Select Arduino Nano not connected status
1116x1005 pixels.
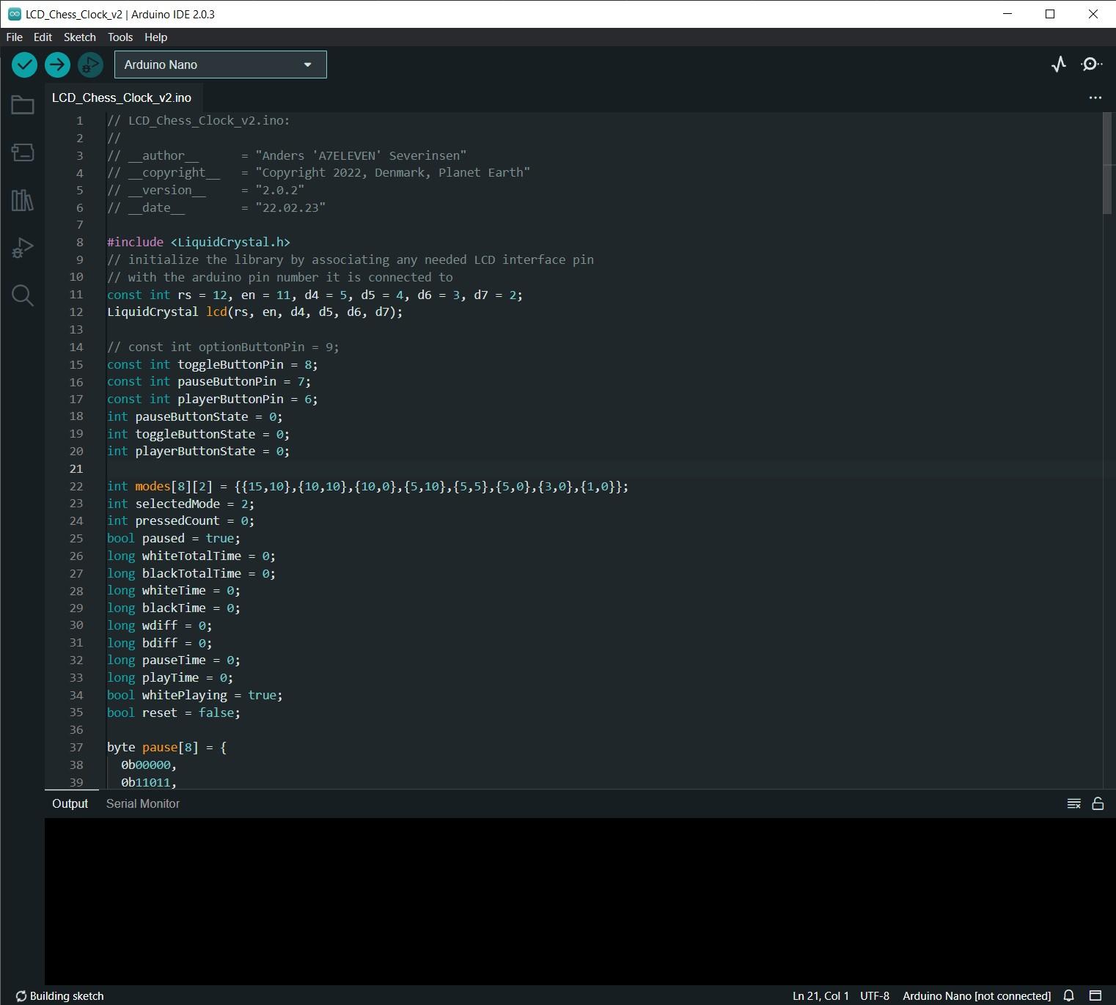point(976,995)
